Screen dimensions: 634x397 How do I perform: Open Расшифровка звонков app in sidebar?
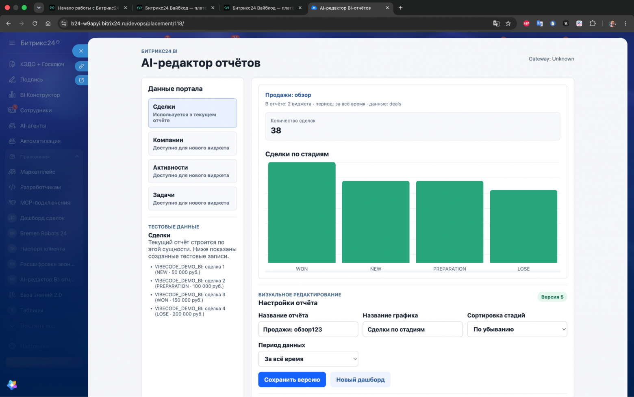coord(48,264)
